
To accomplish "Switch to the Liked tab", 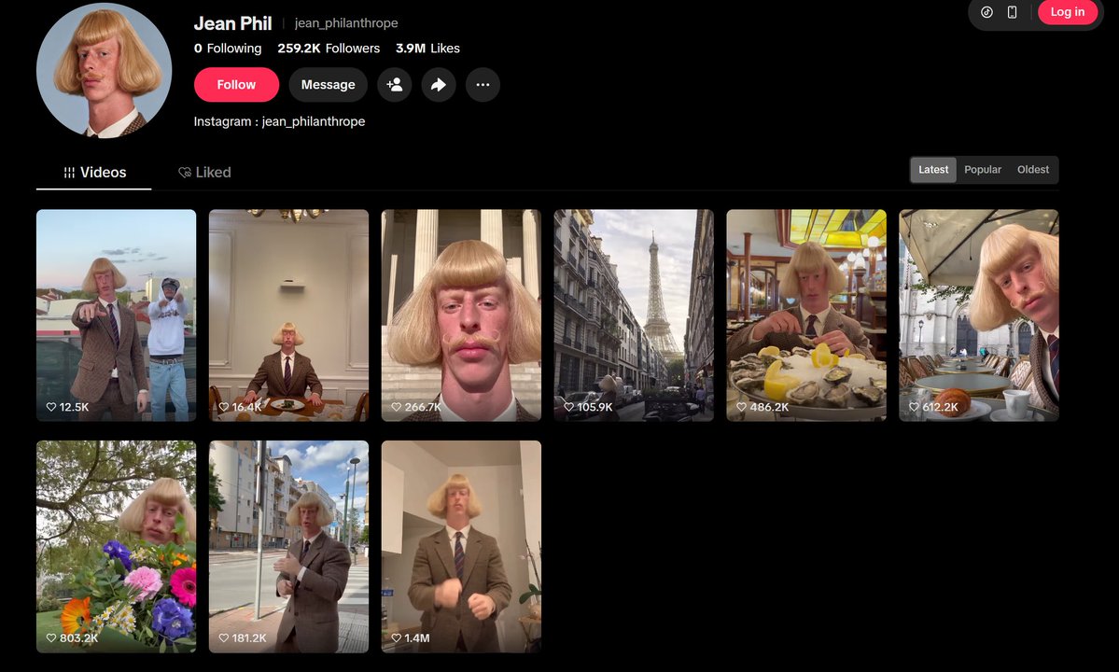I will [x=204, y=173].
